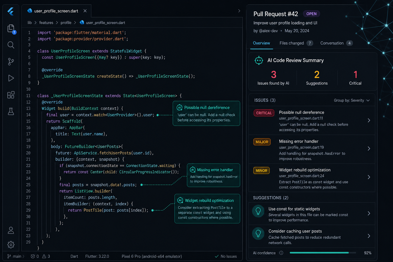Click the 2 Suggestions stat
The image size is (393, 262).
coord(317,78)
